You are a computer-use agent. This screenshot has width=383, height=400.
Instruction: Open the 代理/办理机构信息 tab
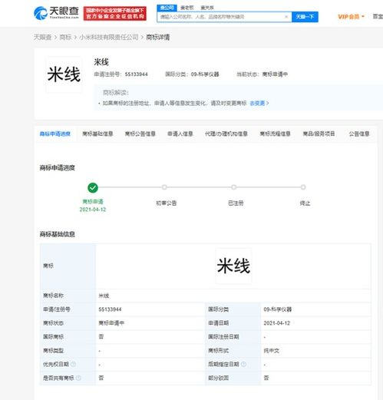pyautogui.click(x=226, y=134)
